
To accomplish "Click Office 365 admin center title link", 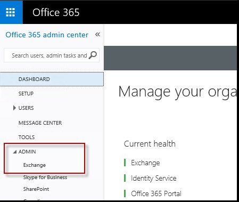I will pyautogui.click(x=47, y=35).
